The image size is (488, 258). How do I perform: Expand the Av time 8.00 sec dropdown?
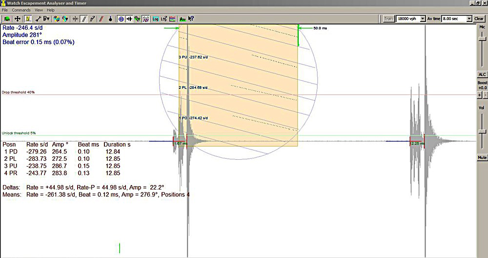coord(469,19)
